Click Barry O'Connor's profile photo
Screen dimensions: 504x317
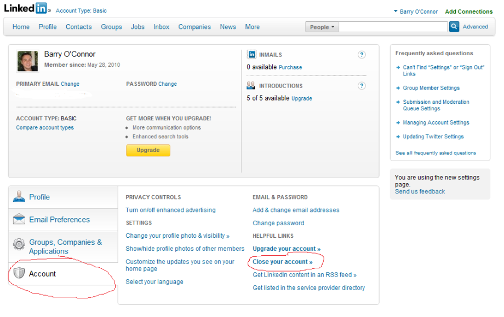[27, 61]
